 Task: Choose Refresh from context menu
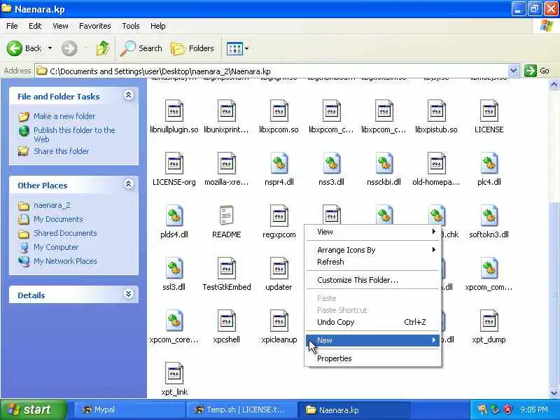(373, 262)
